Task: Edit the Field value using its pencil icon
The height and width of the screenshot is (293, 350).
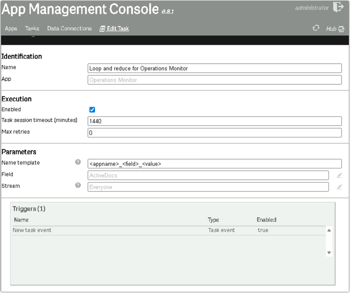Action: coord(339,175)
